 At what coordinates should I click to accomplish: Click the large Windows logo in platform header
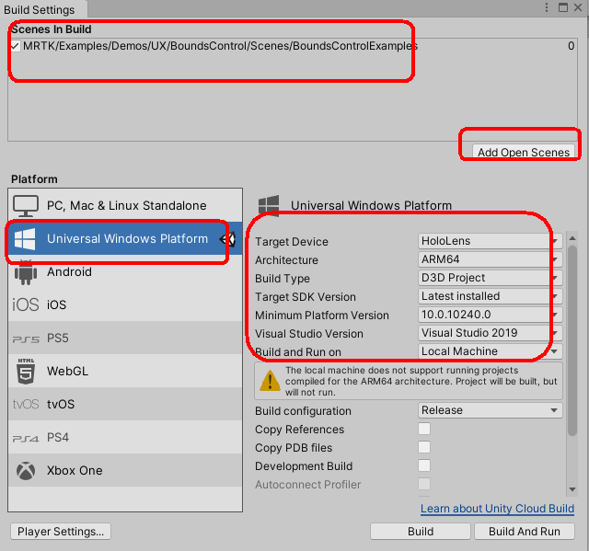(269, 206)
